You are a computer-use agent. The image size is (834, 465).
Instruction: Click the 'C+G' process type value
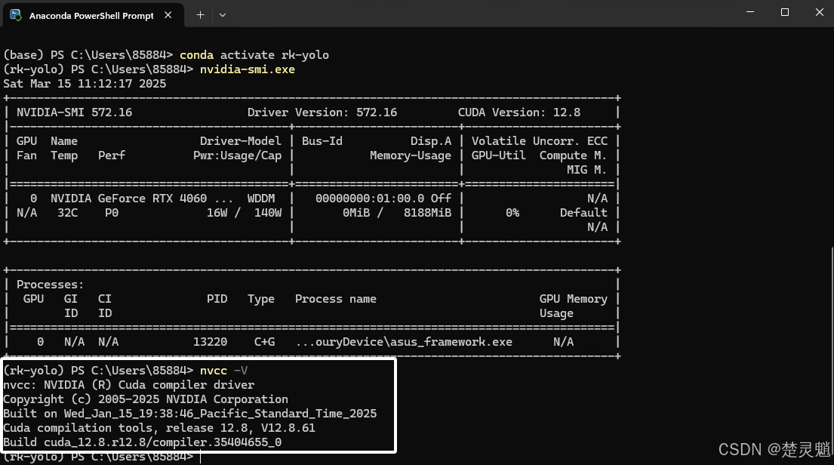pyautogui.click(x=264, y=342)
